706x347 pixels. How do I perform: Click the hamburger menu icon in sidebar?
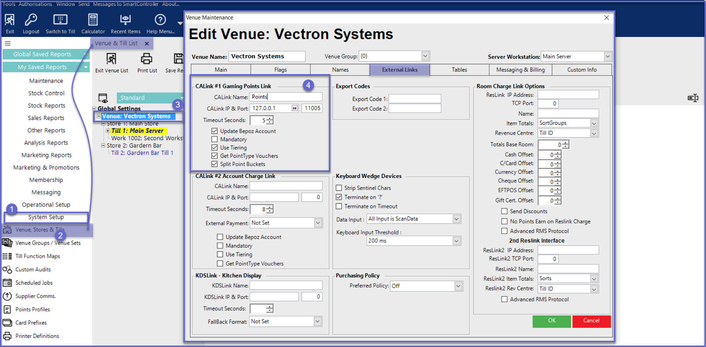click(x=7, y=43)
